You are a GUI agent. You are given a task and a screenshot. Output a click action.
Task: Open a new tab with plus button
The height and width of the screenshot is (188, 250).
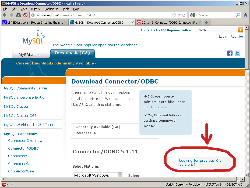tap(207, 22)
